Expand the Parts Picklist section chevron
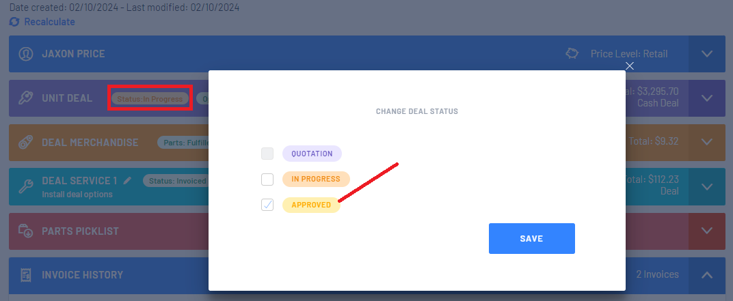 [707, 231]
